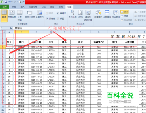Select the 视图 (View) ribbon tab
Image resolution: width=146 pixels, height=113 pixels.
[69, 7]
